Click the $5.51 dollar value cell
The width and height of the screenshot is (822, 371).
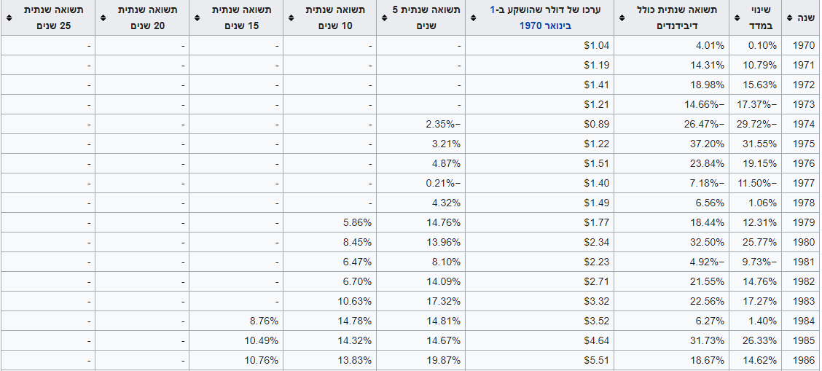[596, 360]
